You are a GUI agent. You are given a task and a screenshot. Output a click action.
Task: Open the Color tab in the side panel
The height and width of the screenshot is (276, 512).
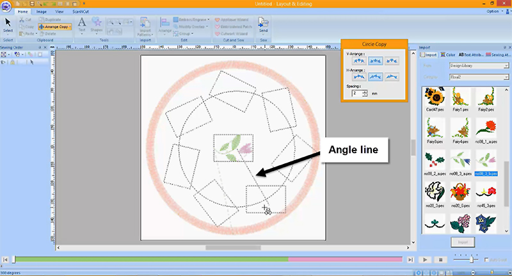[447, 56]
